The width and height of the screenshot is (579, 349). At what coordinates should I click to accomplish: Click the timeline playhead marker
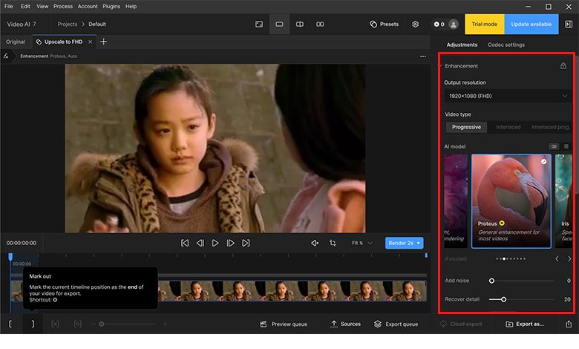click(10, 256)
